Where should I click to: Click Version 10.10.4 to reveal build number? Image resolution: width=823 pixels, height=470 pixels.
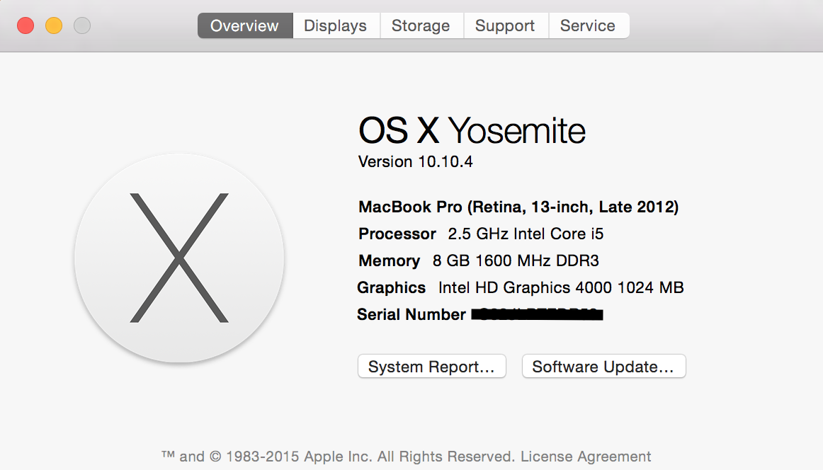(x=416, y=162)
